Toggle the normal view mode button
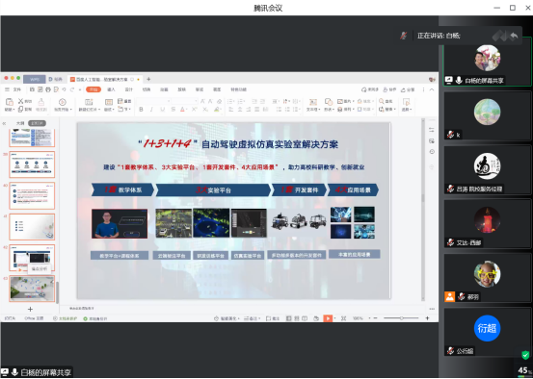Viewport: 533px width, 379px height. coord(288,318)
